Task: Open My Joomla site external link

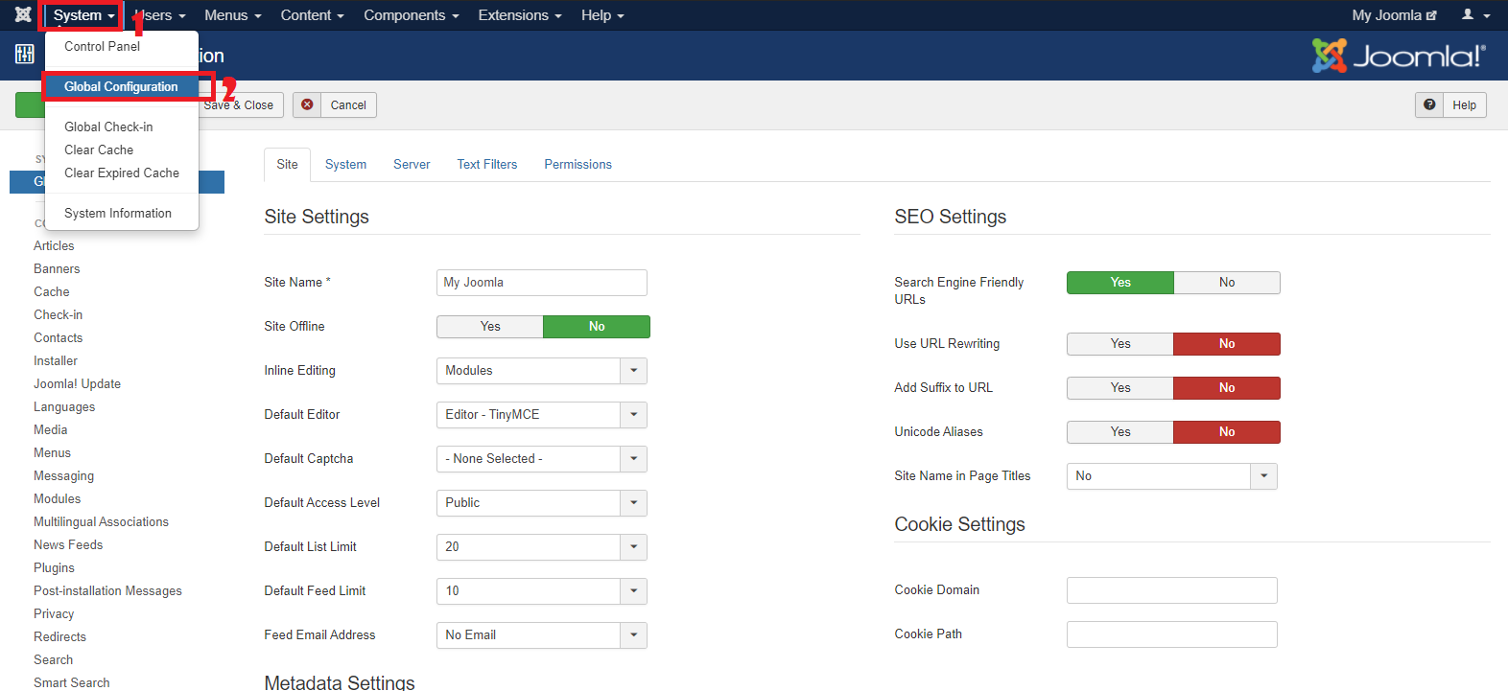Action: point(1394,15)
